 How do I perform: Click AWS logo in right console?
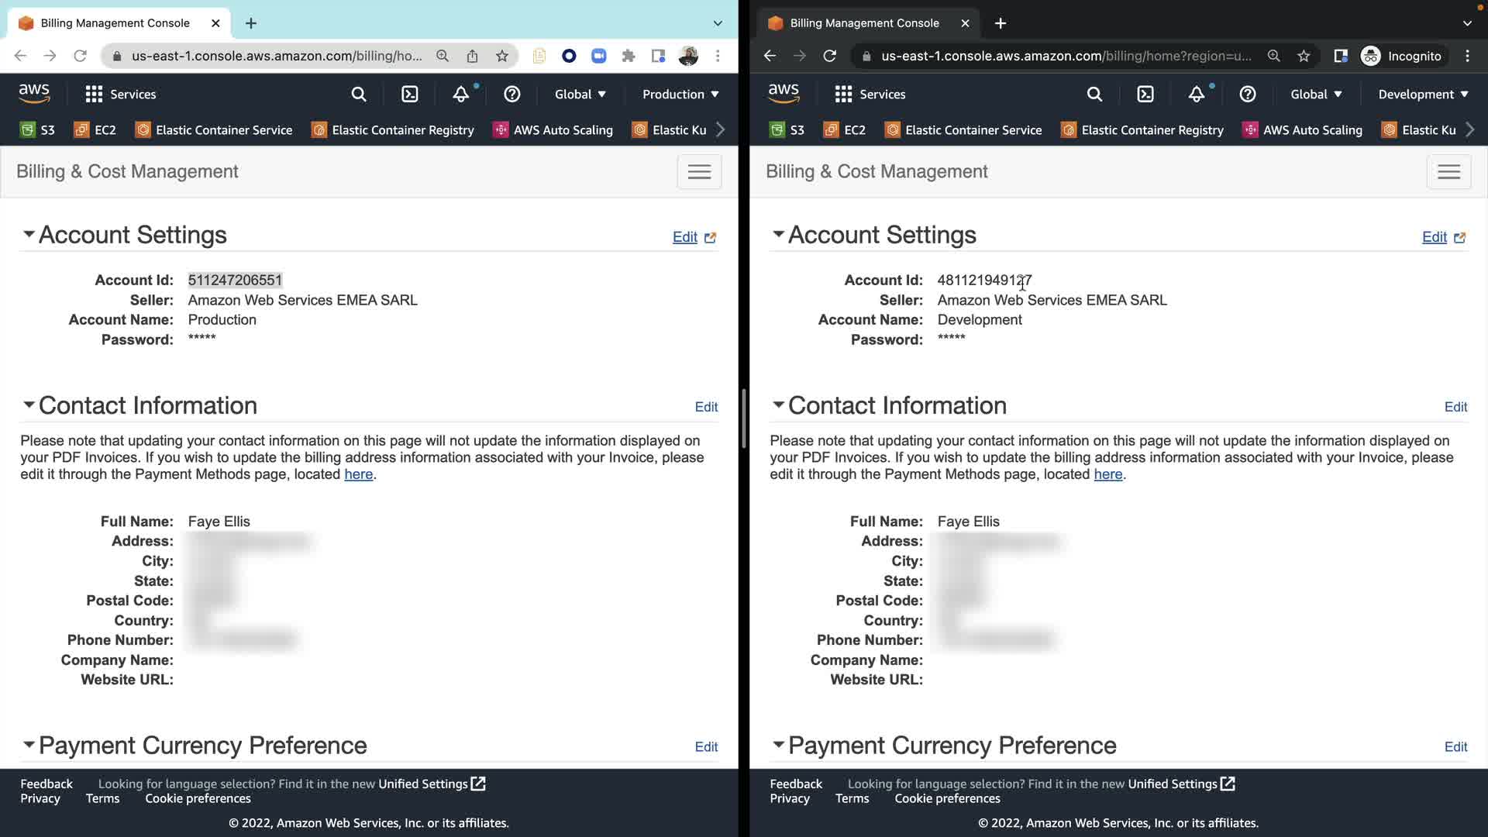pos(784,94)
